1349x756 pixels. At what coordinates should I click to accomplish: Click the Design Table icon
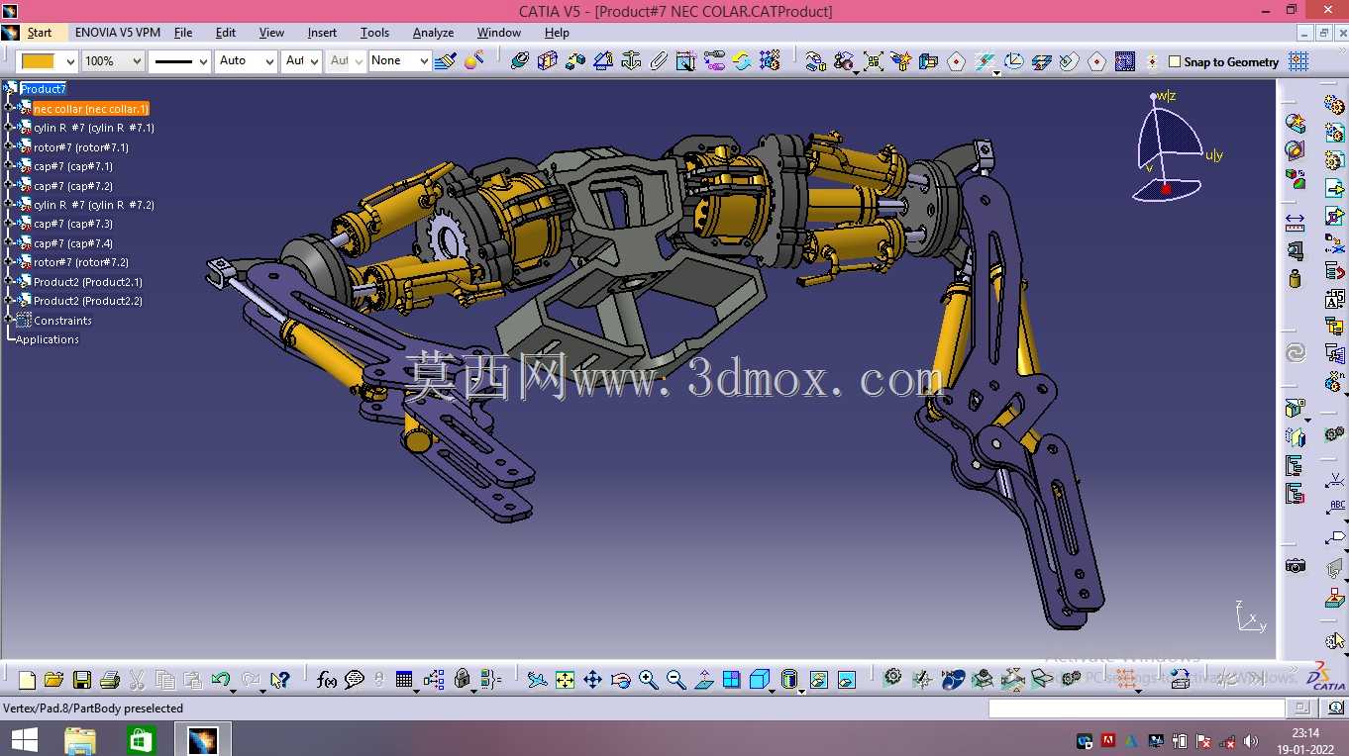[x=403, y=680]
